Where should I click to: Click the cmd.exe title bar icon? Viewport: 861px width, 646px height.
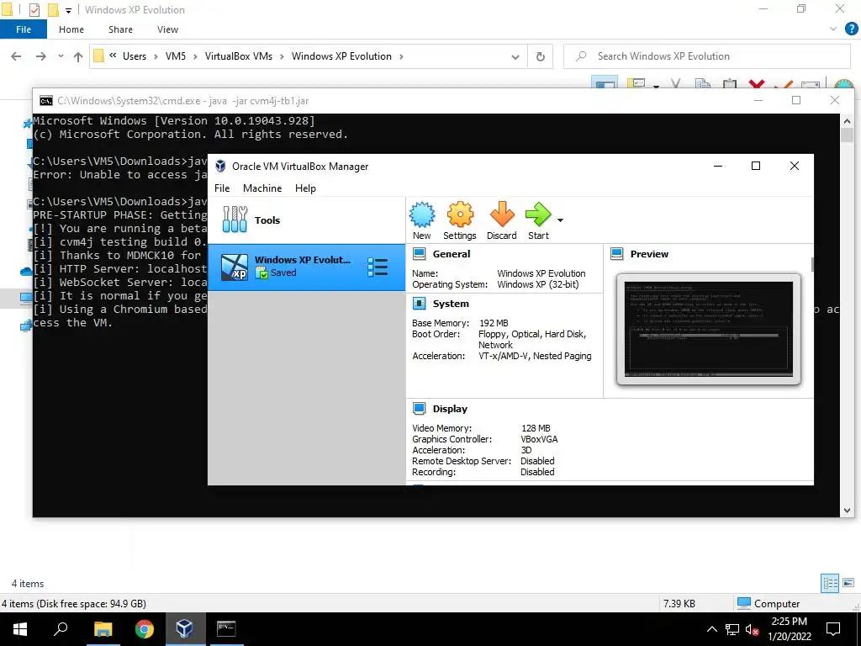pos(46,101)
